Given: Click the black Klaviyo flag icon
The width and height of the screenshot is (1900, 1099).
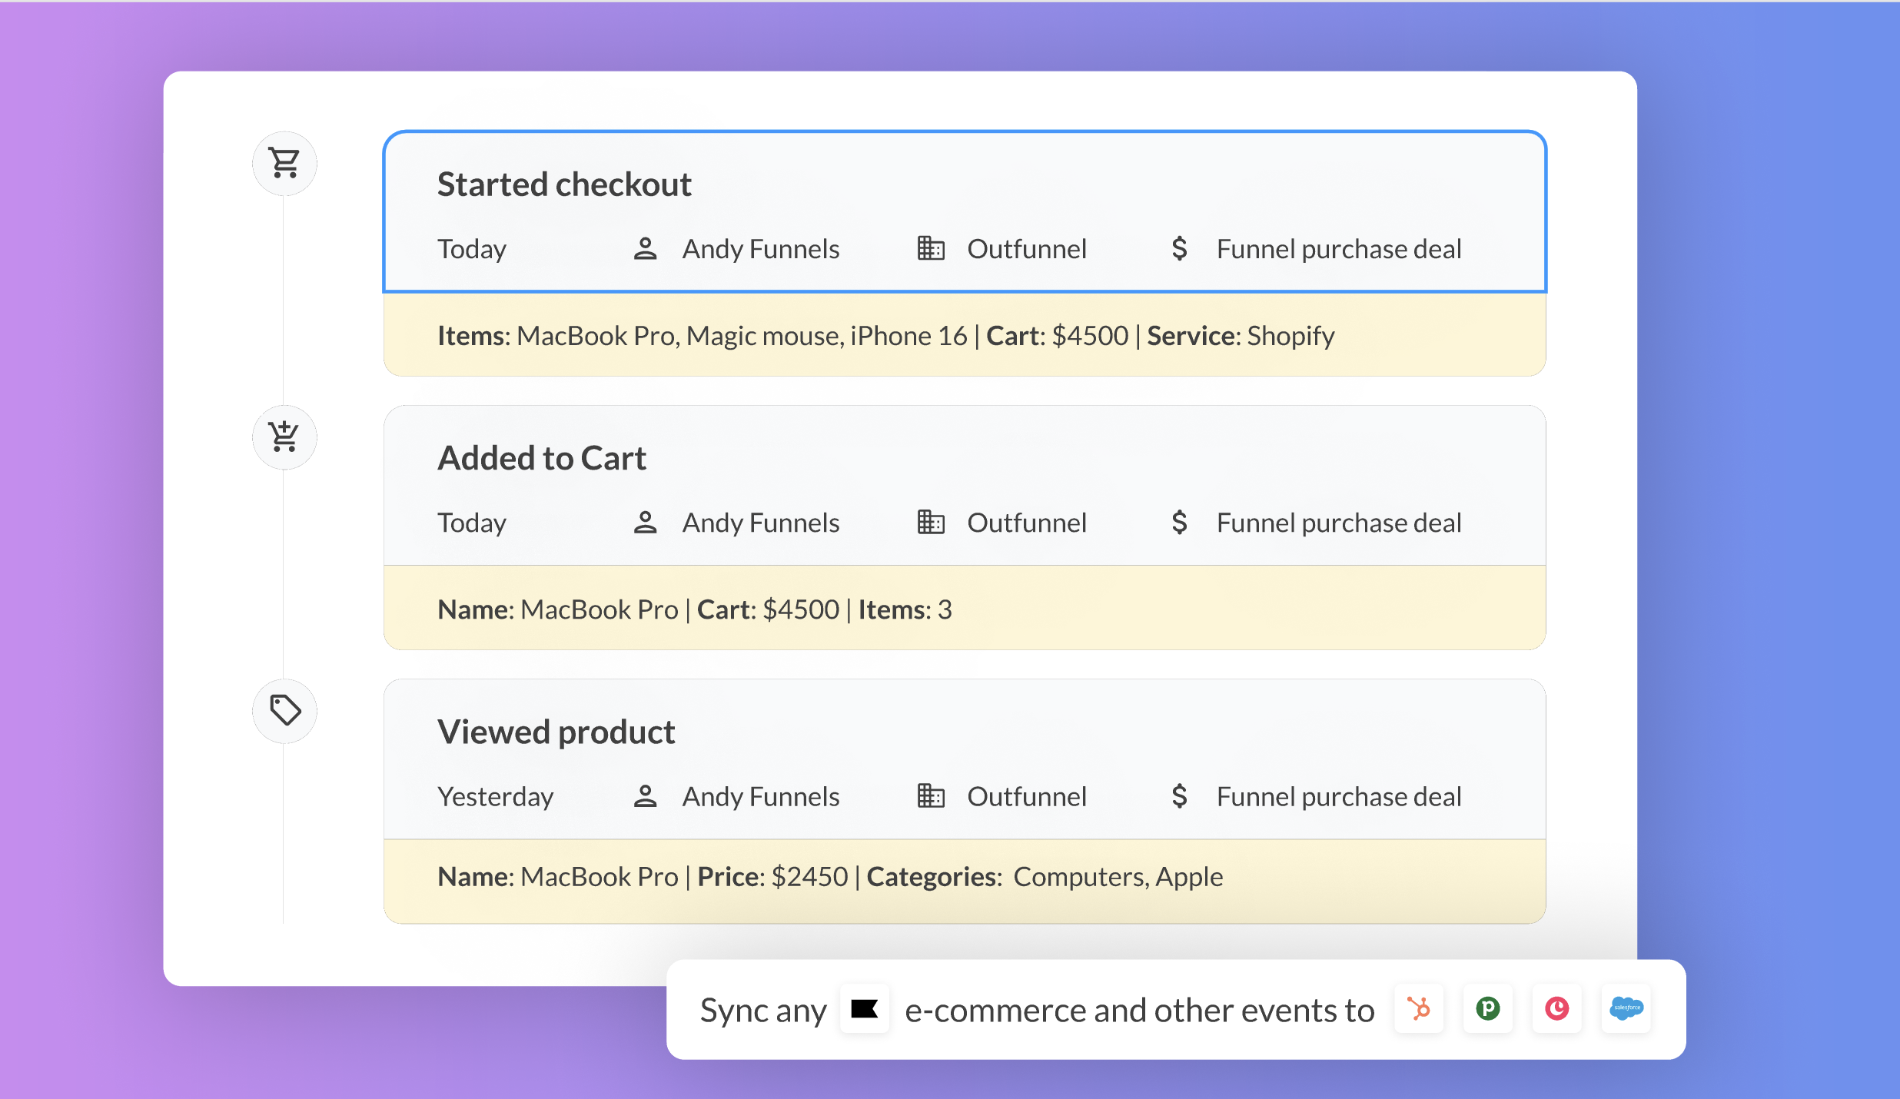Looking at the screenshot, I should (x=864, y=1008).
